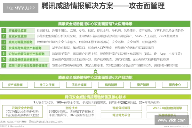Click the 资产威胁面 function box

coord(15,85)
